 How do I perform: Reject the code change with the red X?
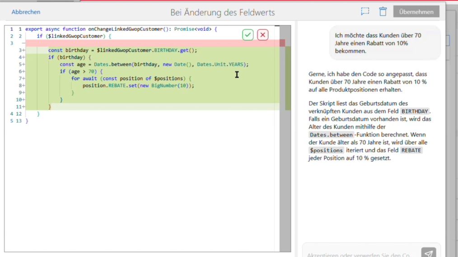point(262,35)
